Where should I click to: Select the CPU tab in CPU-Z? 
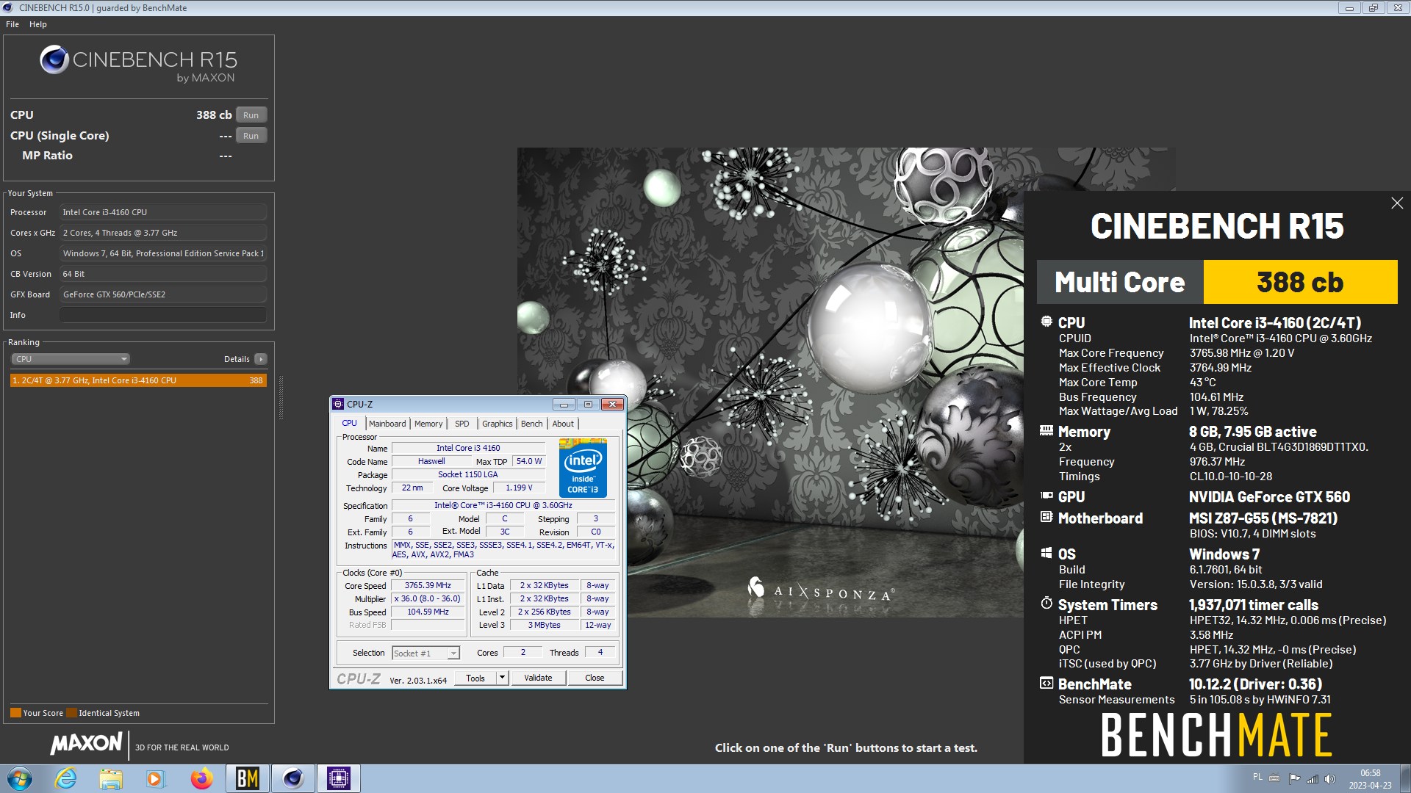coord(350,423)
